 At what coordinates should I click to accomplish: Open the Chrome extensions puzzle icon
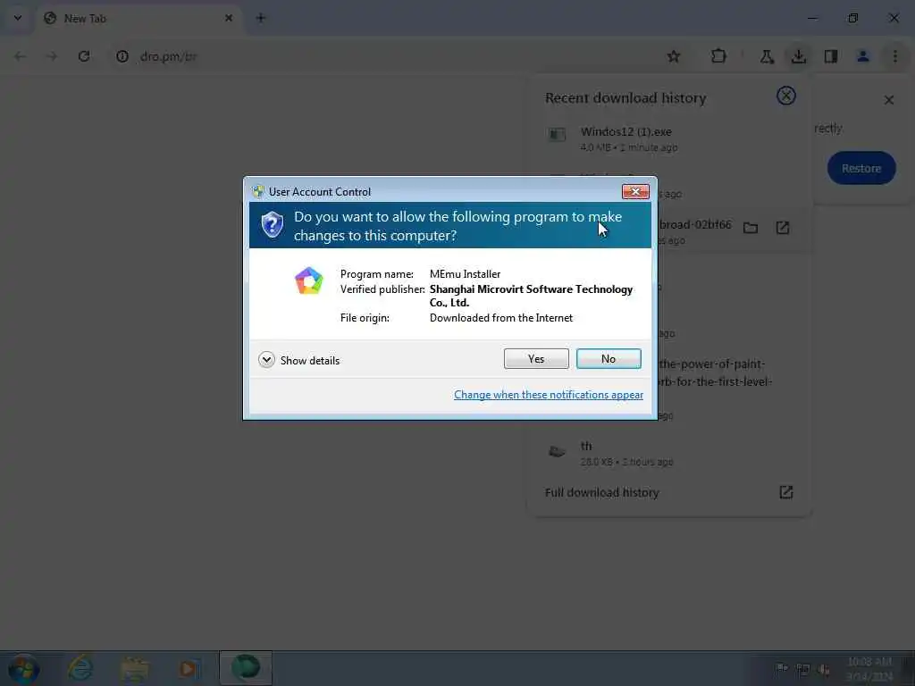[718, 56]
